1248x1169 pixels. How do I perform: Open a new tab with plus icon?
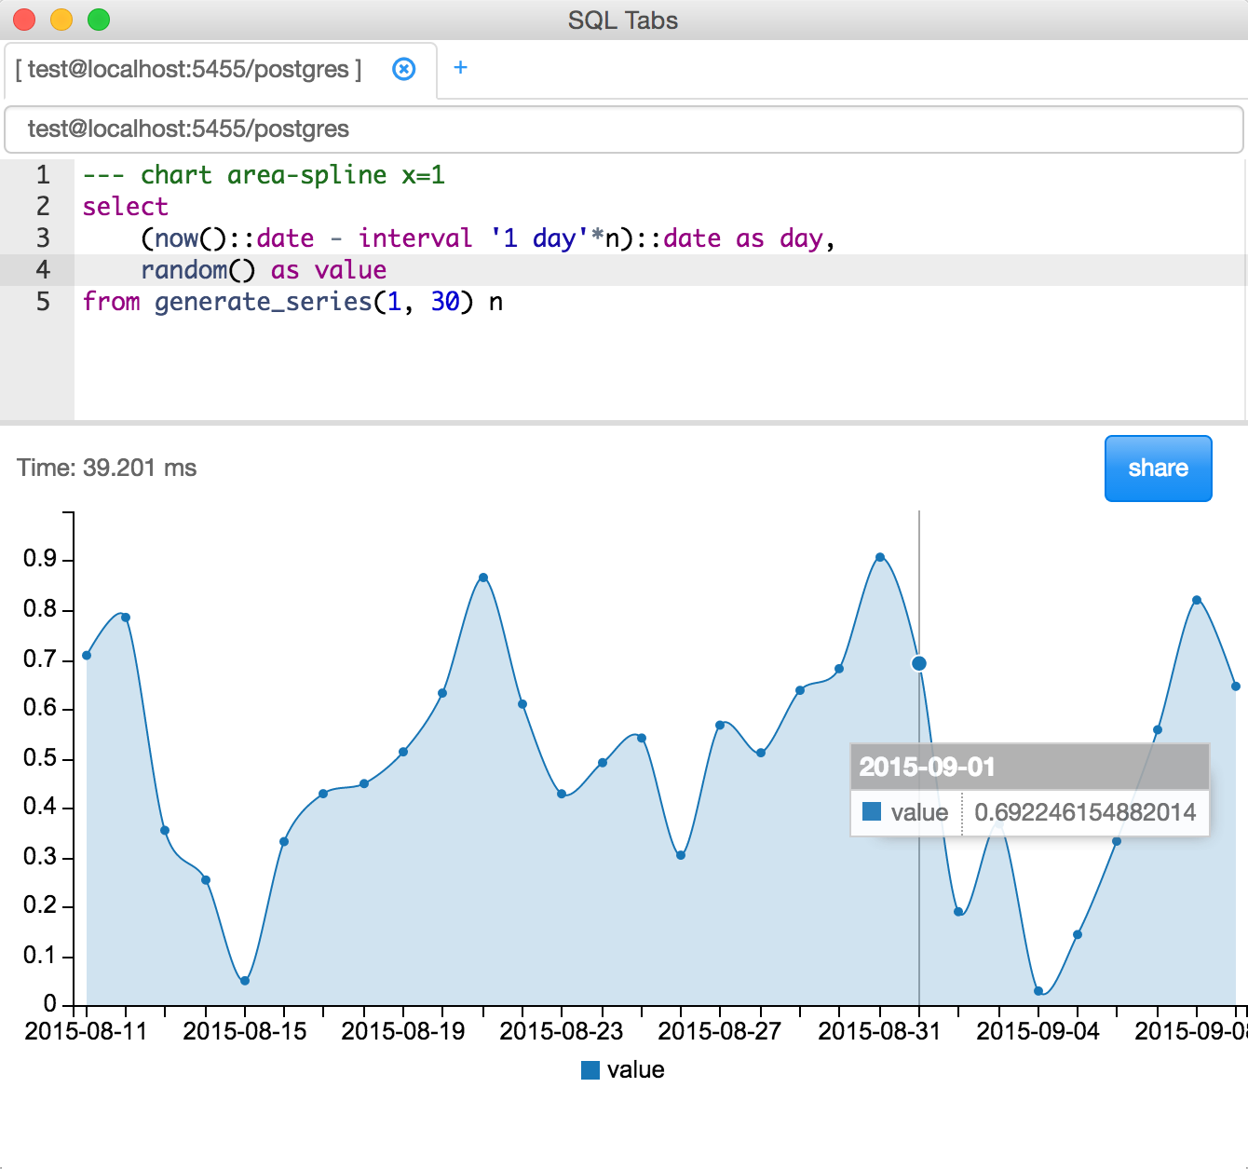click(460, 67)
